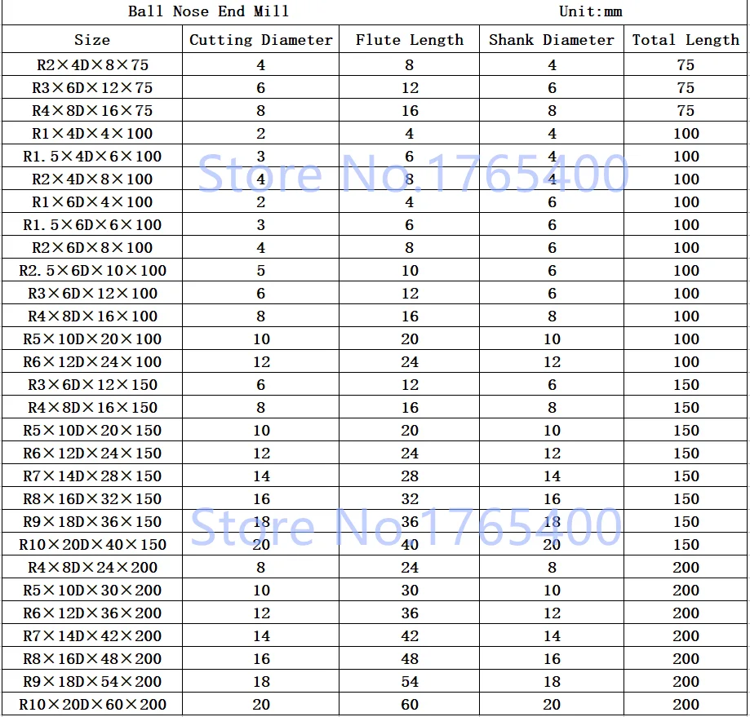
Task: Click total length 75 in R2×4D×8×75 row
Action: point(686,64)
